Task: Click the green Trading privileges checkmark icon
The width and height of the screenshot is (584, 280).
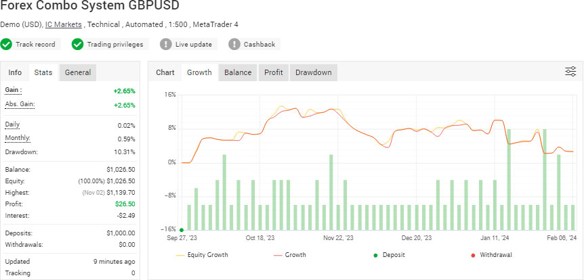Action: (x=77, y=44)
